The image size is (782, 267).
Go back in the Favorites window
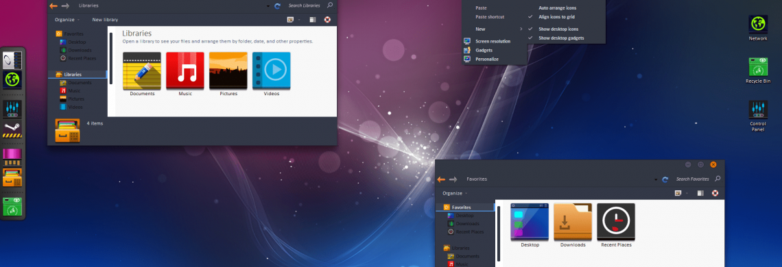click(x=441, y=179)
